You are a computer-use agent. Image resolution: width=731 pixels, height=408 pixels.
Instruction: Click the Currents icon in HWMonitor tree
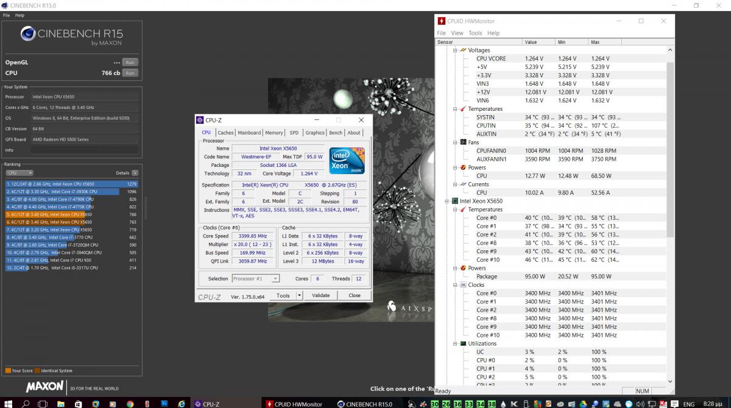pos(463,185)
